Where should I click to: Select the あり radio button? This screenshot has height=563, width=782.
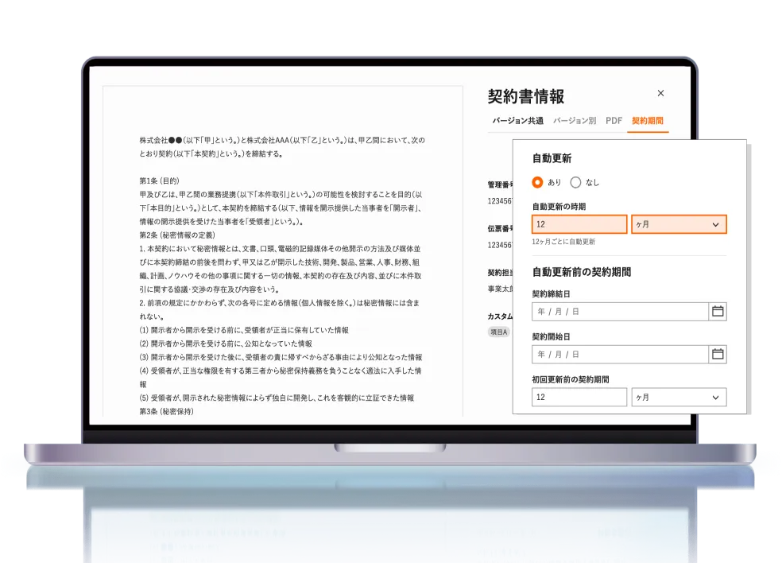pos(537,182)
